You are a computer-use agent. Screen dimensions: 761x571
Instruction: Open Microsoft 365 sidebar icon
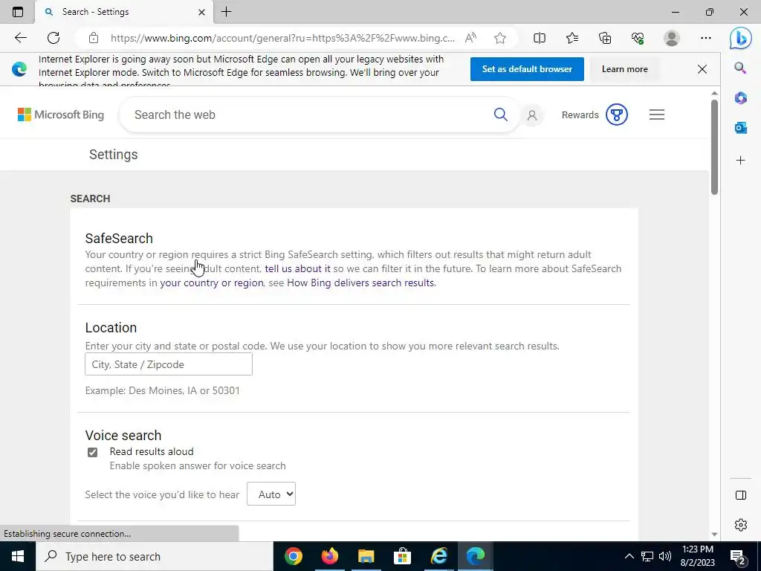point(741,98)
